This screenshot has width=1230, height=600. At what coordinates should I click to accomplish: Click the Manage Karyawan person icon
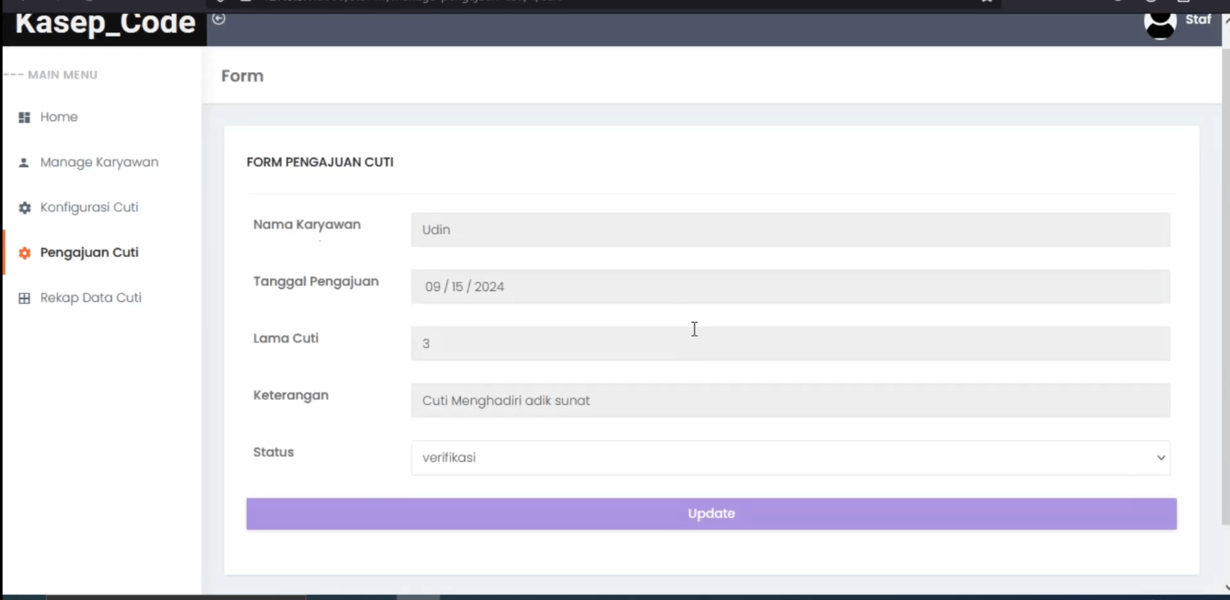pos(24,163)
